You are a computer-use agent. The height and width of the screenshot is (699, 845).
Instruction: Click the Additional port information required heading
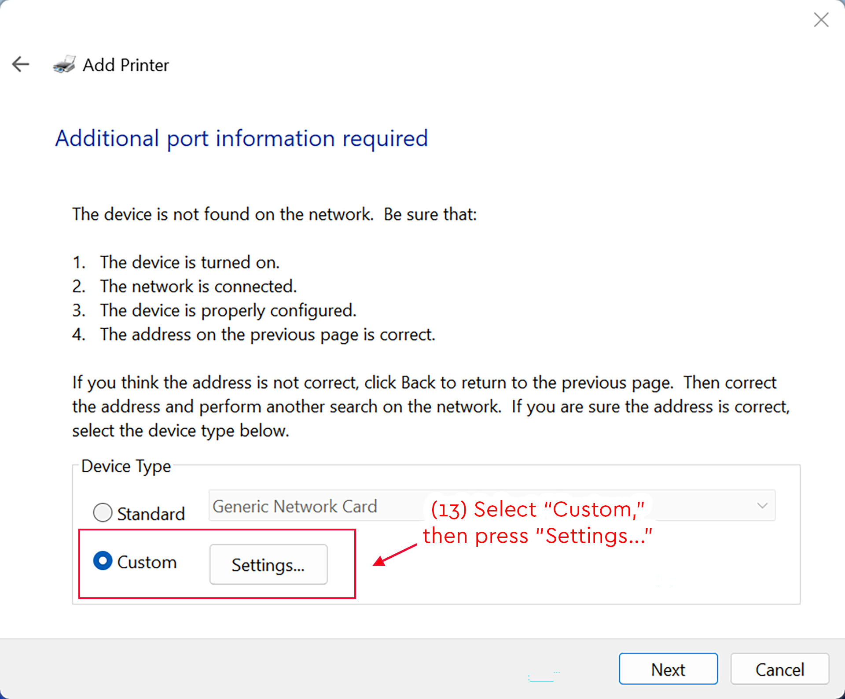pyautogui.click(x=242, y=139)
